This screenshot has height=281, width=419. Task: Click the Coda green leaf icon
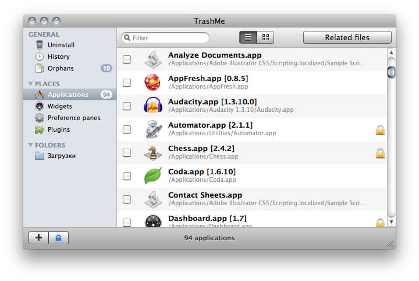click(153, 175)
